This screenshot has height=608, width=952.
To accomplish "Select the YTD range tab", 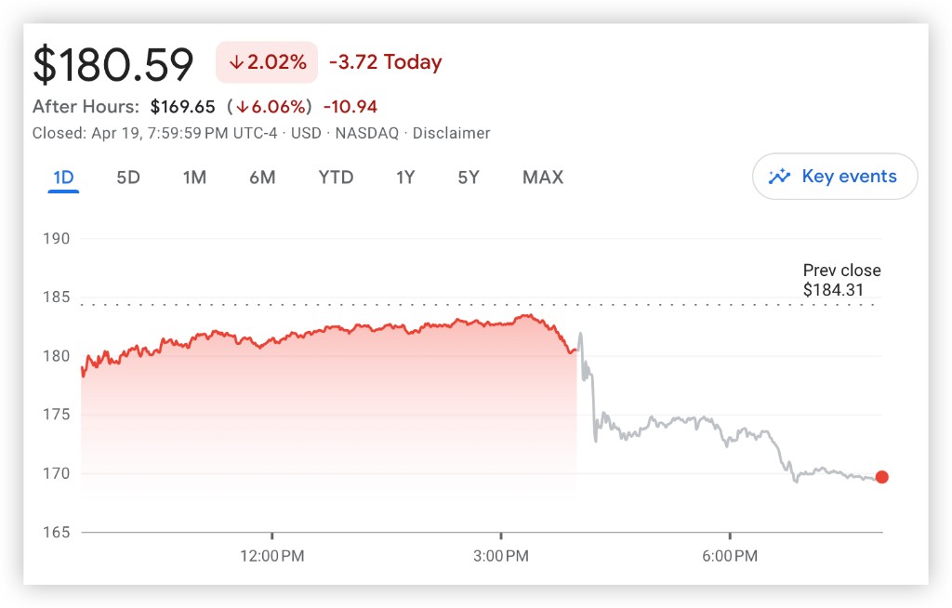I will [336, 177].
